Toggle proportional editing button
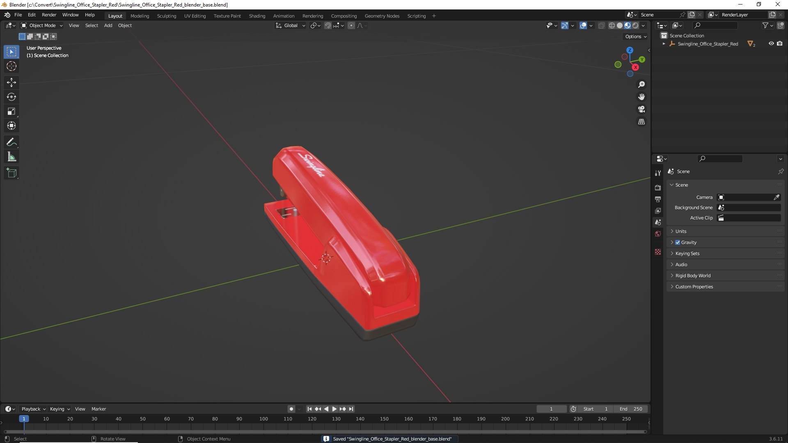The width and height of the screenshot is (788, 443). tap(351, 25)
